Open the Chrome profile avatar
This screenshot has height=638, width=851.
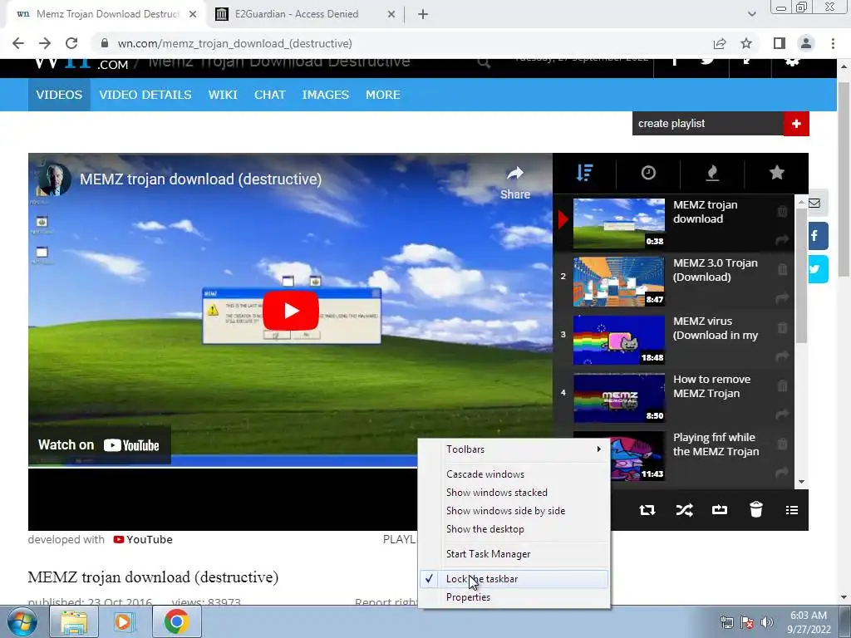(x=806, y=43)
